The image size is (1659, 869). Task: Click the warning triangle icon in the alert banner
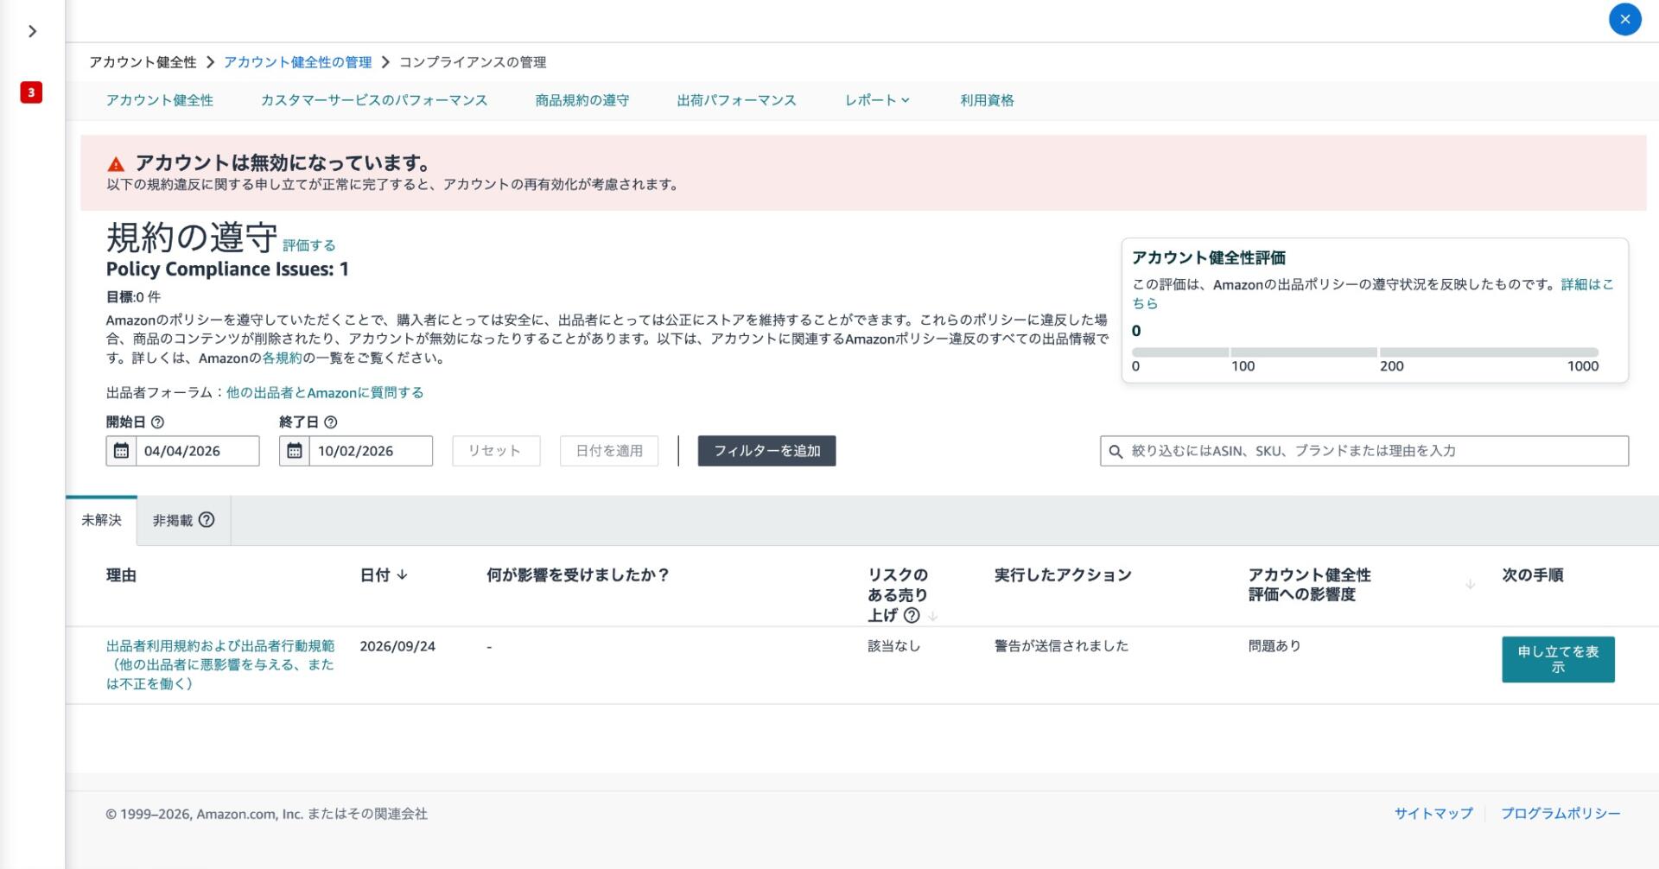click(116, 164)
